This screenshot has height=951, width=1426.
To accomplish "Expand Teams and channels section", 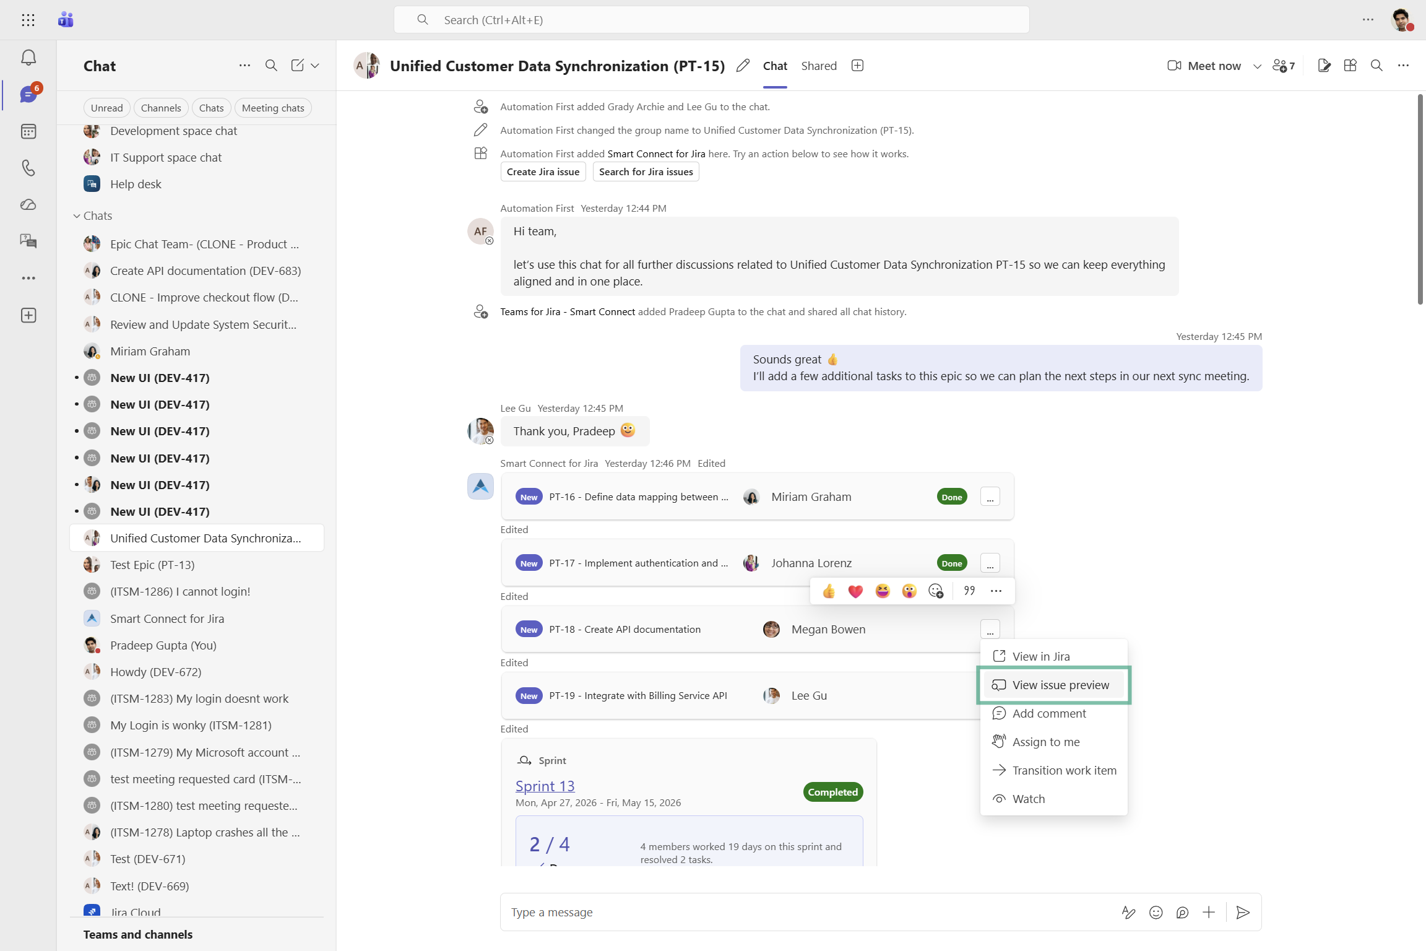I will 138,934.
